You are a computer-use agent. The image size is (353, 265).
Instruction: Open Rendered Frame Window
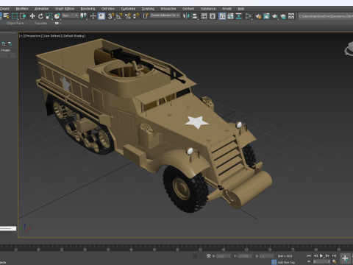pyautogui.click(x=266, y=16)
